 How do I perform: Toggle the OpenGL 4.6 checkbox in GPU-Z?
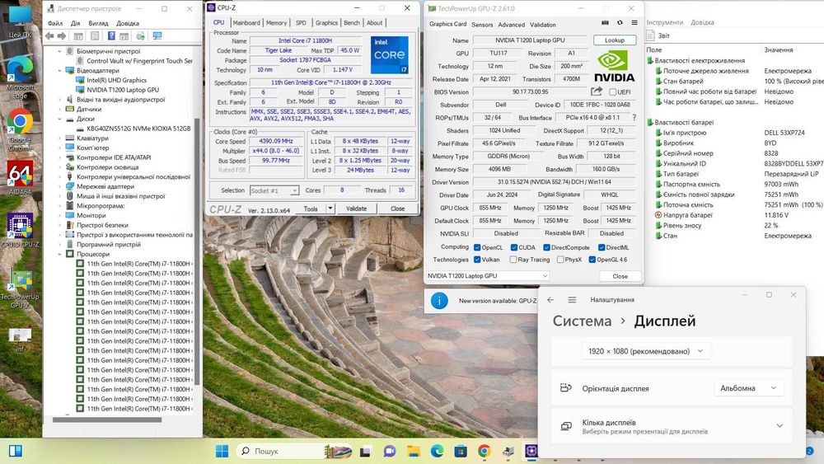[x=592, y=260]
